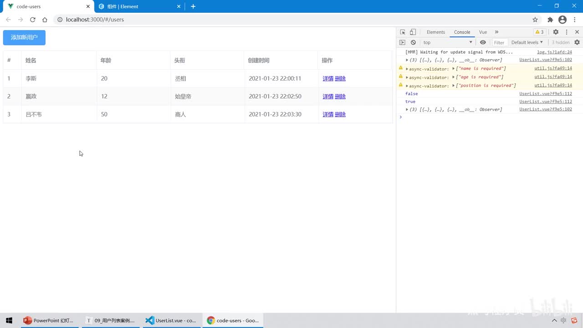Close the 组件 | Element tab
This screenshot has width=583, height=328.
point(179,6)
